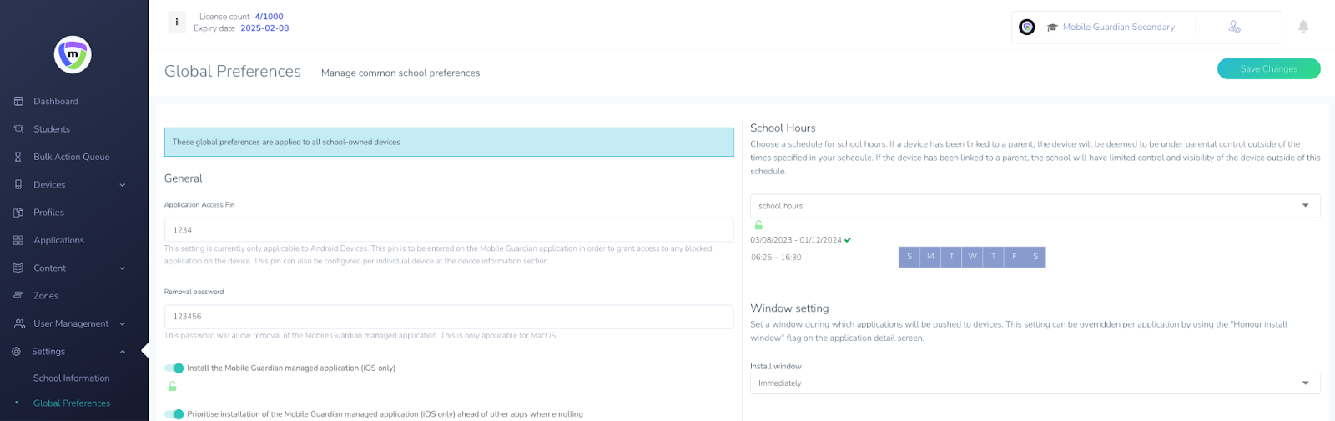The width and height of the screenshot is (1335, 421).
Task: Open the Install window dropdown
Action: click(1034, 383)
